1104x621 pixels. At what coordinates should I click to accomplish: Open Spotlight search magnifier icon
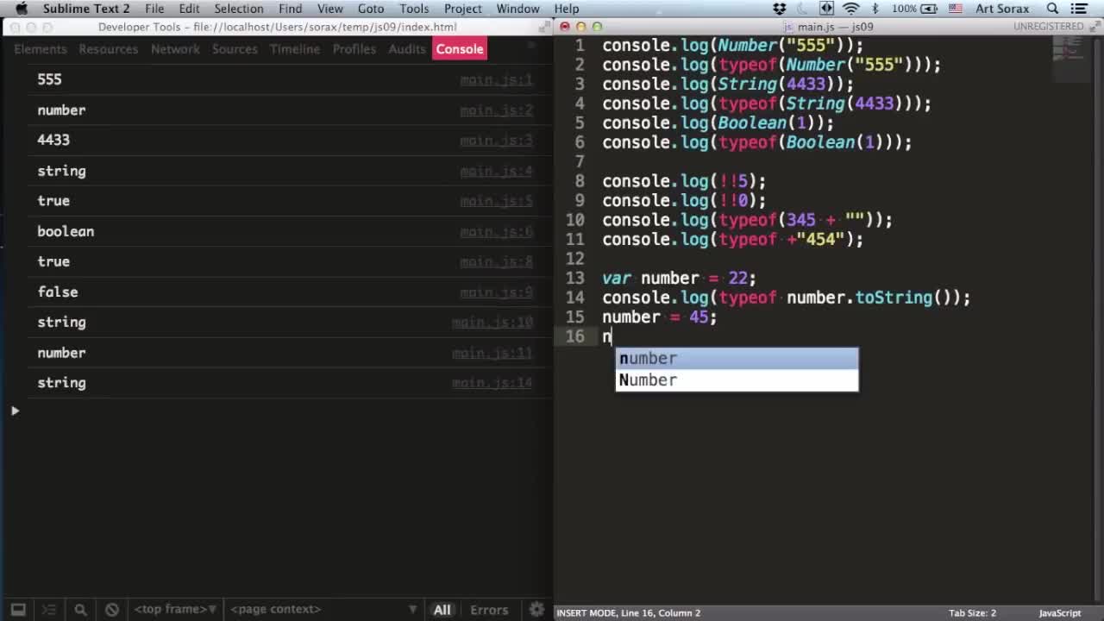pyautogui.click(x=1052, y=9)
